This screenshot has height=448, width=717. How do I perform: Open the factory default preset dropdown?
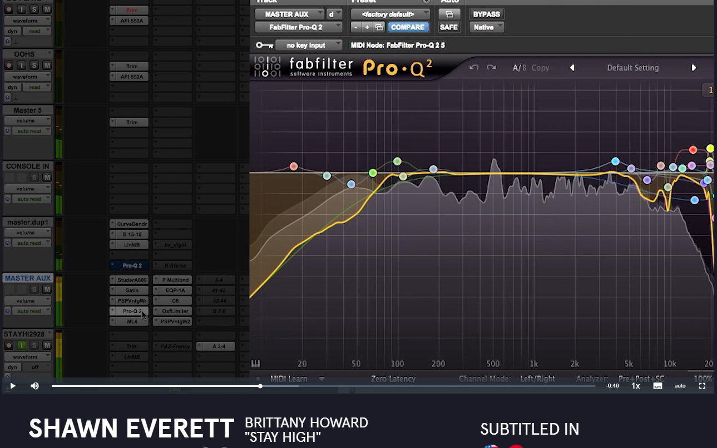point(390,14)
